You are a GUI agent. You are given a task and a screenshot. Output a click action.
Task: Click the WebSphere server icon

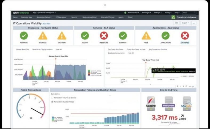pos(169,104)
